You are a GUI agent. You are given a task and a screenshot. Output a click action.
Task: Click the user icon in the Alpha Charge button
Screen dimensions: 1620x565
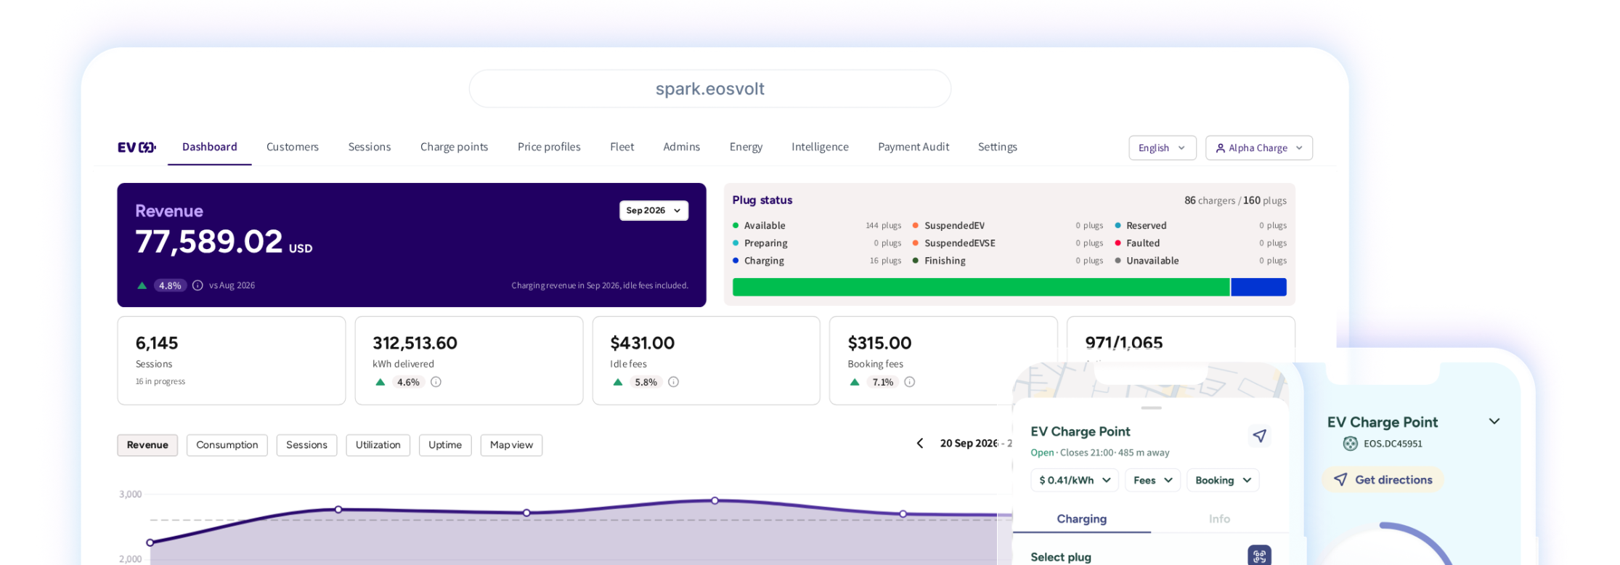1220,148
